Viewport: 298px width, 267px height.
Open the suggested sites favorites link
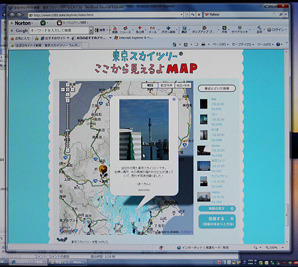coord(55,38)
